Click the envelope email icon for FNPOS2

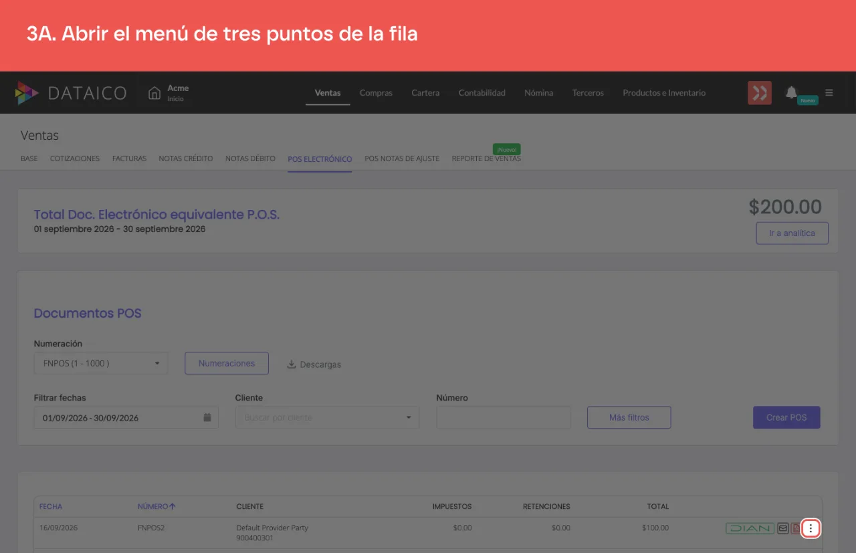(x=782, y=528)
